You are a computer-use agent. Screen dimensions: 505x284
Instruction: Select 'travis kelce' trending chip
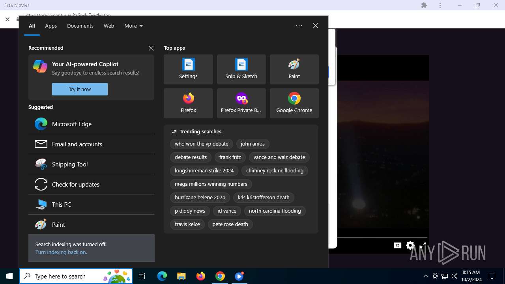click(187, 224)
